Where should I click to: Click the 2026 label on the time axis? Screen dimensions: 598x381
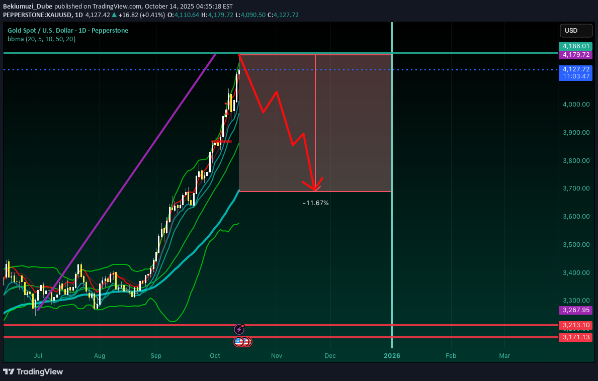(x=392, y=355)
